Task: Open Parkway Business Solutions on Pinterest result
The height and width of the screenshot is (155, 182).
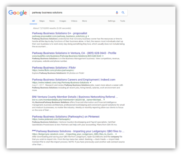Action: (x=66, y=117)
